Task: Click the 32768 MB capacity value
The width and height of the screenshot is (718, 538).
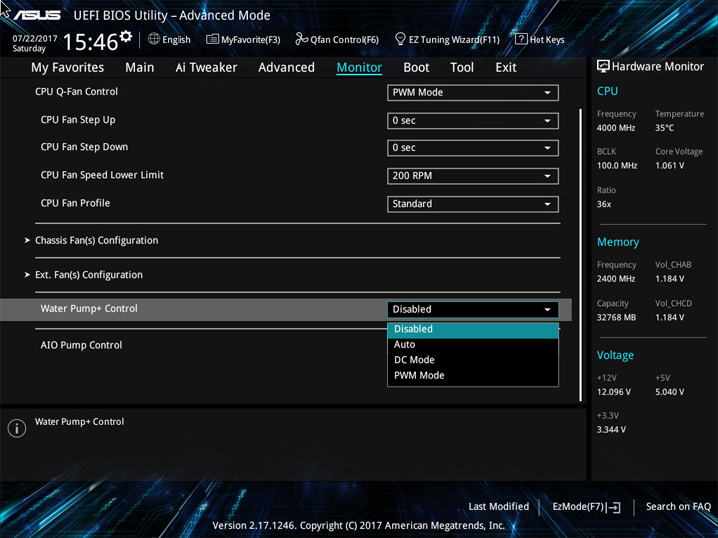Action: (x=616, y=317)
